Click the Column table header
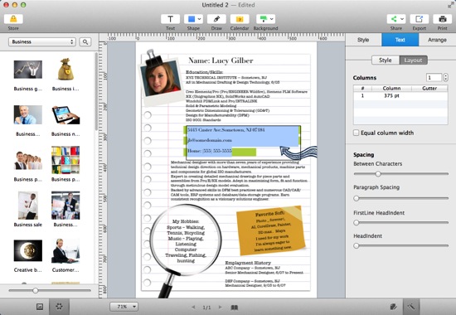Screen dimensions: 456x315 (391, 88)
